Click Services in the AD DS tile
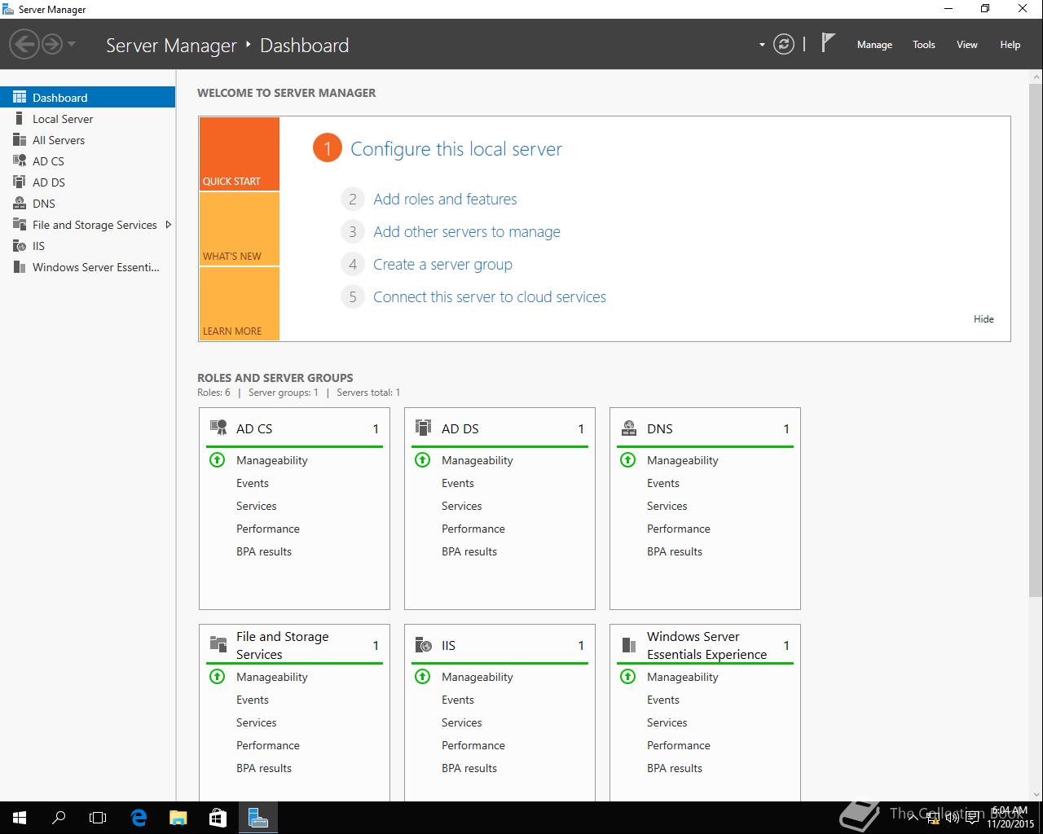This screenshot has width=1043, height=834. point(462,506)
